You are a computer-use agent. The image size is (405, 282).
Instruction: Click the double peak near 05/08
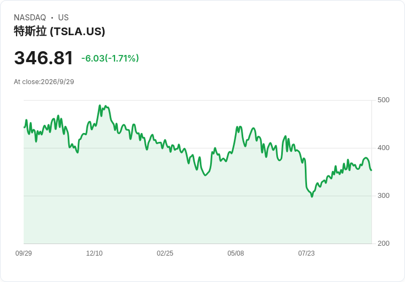239,127
